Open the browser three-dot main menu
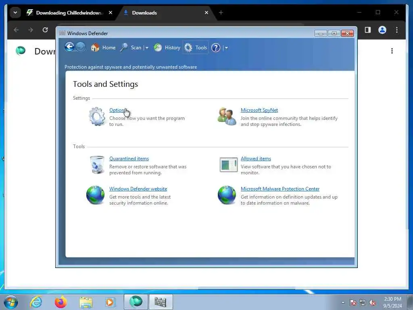This screenshot has height=310, width=413. click(x=397, y=30)
